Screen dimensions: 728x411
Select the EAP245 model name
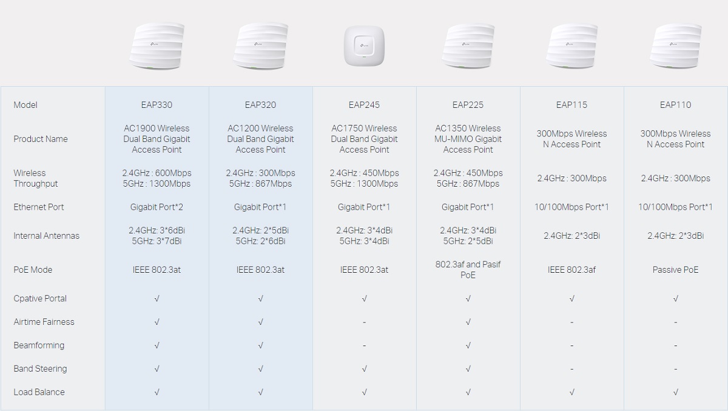(x=364, y=105)
